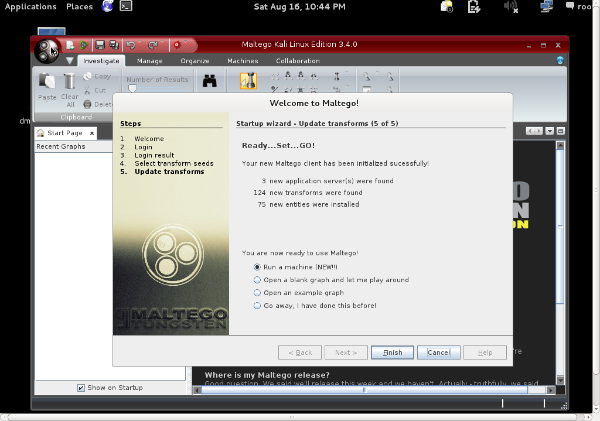Click the Clear All trash can

click(x=70, y=81)
